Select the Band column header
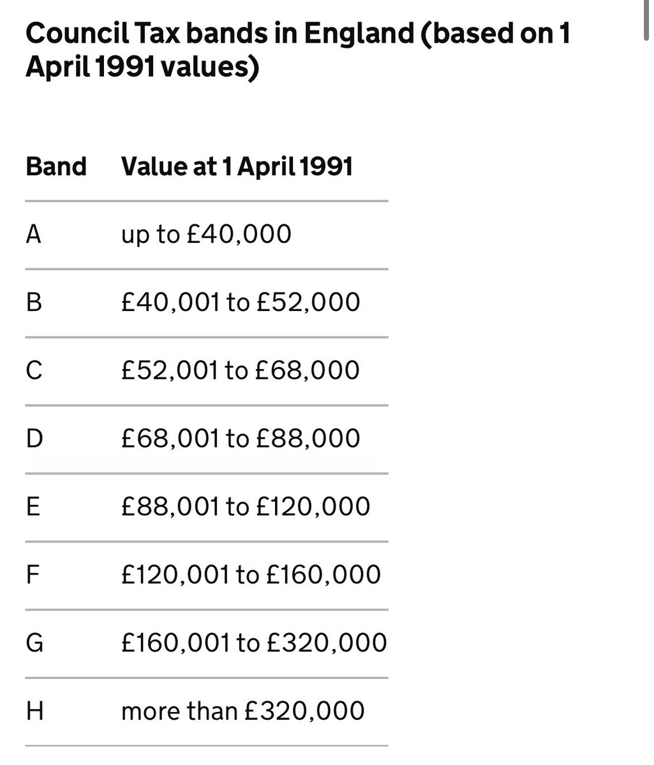Screen dimensions: 654x765 coord(56,166)
